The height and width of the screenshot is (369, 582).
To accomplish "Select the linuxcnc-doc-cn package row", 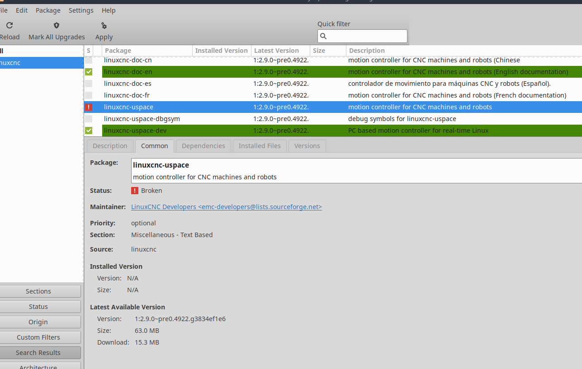I will 333,60.
